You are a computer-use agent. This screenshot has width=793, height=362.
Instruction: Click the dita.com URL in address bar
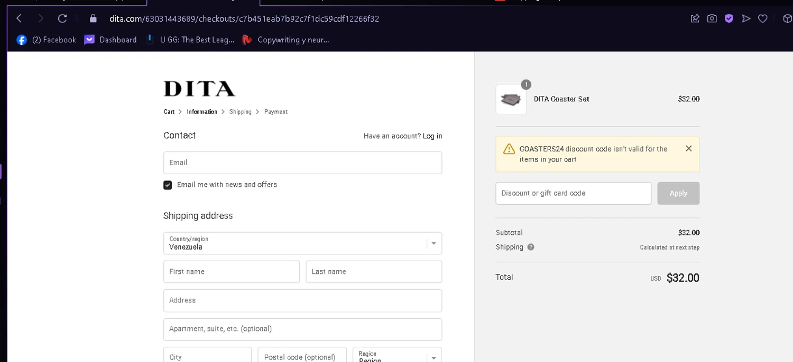point(244,18)
